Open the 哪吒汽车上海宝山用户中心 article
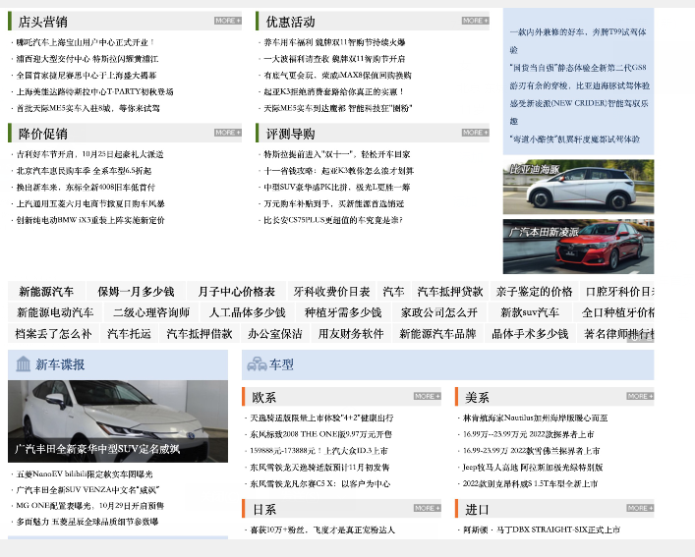The height and width of the screenshot is (557, 695). [85, 42]
